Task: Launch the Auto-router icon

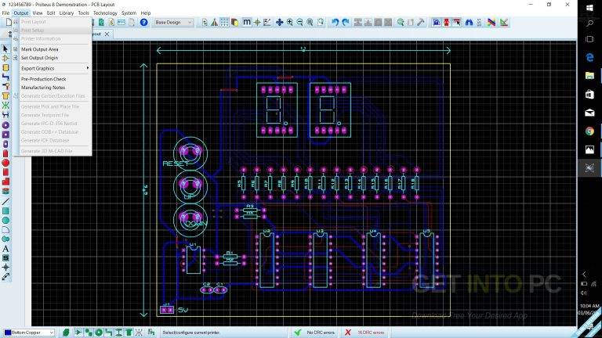Action: click(491, 22)
